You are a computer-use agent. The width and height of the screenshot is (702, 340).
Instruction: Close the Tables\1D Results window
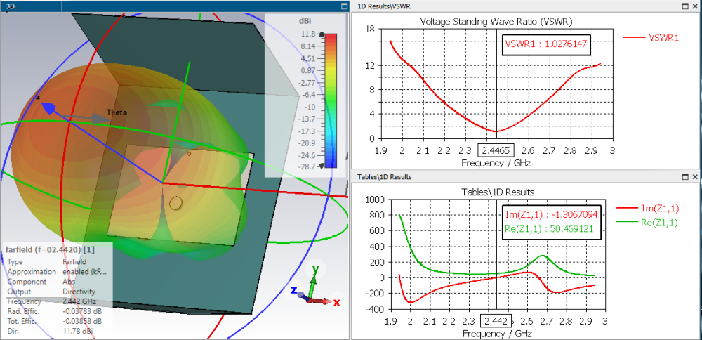pyautogui.click(x=695, y=177)
